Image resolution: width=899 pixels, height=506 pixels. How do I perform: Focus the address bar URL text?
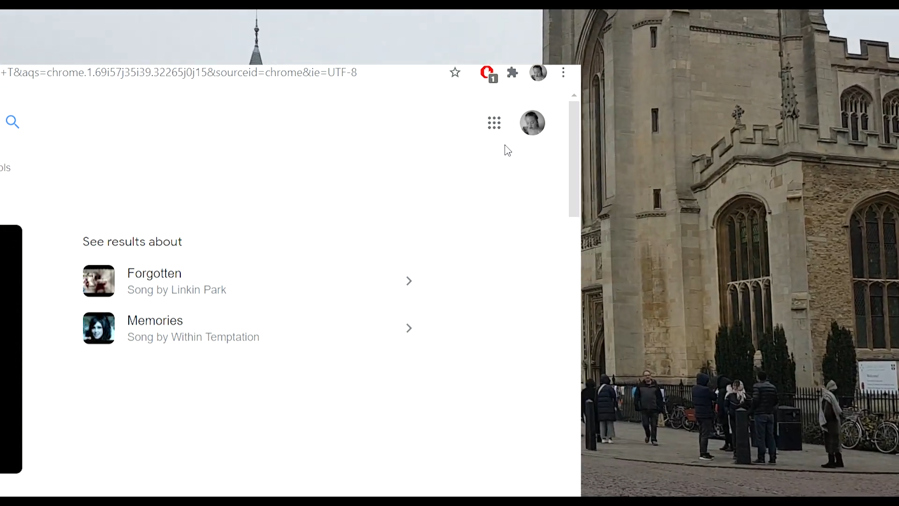[x=179, y=73]
